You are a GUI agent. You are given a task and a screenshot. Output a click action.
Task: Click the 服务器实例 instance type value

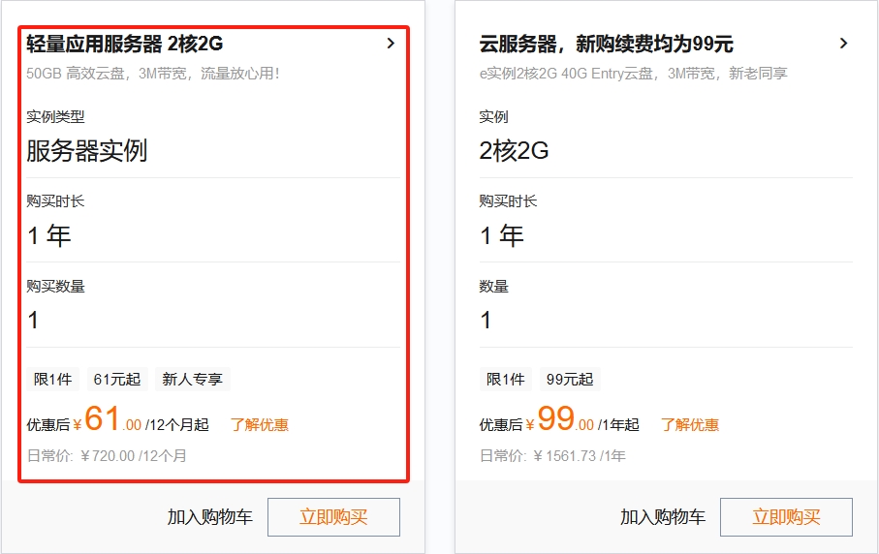[x=87, y=151]
